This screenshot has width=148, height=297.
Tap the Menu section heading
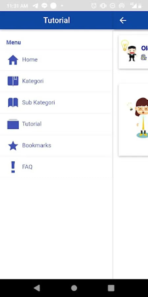tap(13, 43)
